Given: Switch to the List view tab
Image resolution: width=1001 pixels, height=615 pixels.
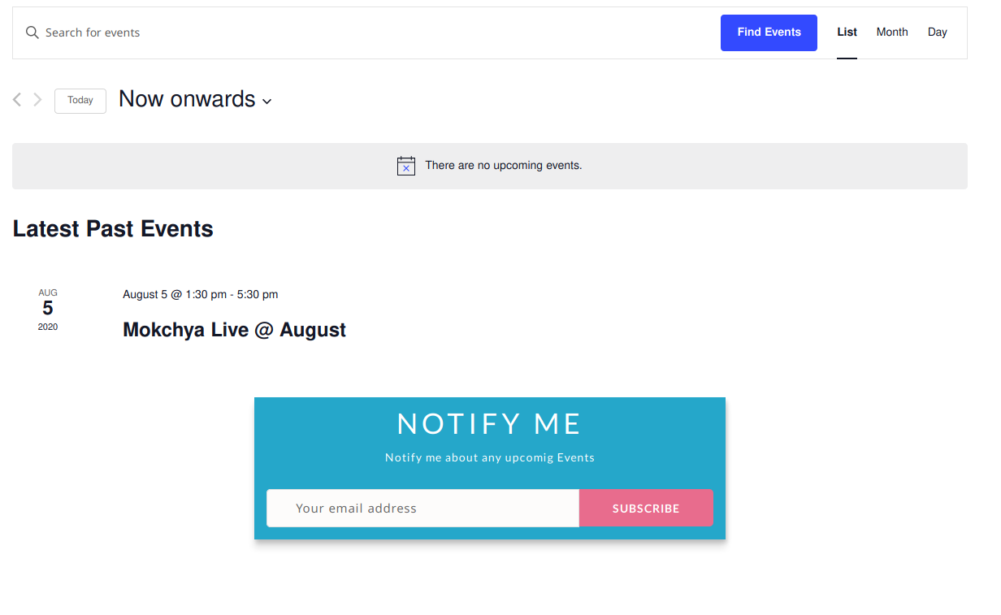Looking at the screenshot, I should coord(847,32).
